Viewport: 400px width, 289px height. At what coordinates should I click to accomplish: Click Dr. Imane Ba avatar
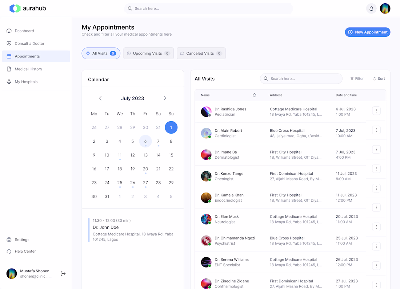click(206, 155)
